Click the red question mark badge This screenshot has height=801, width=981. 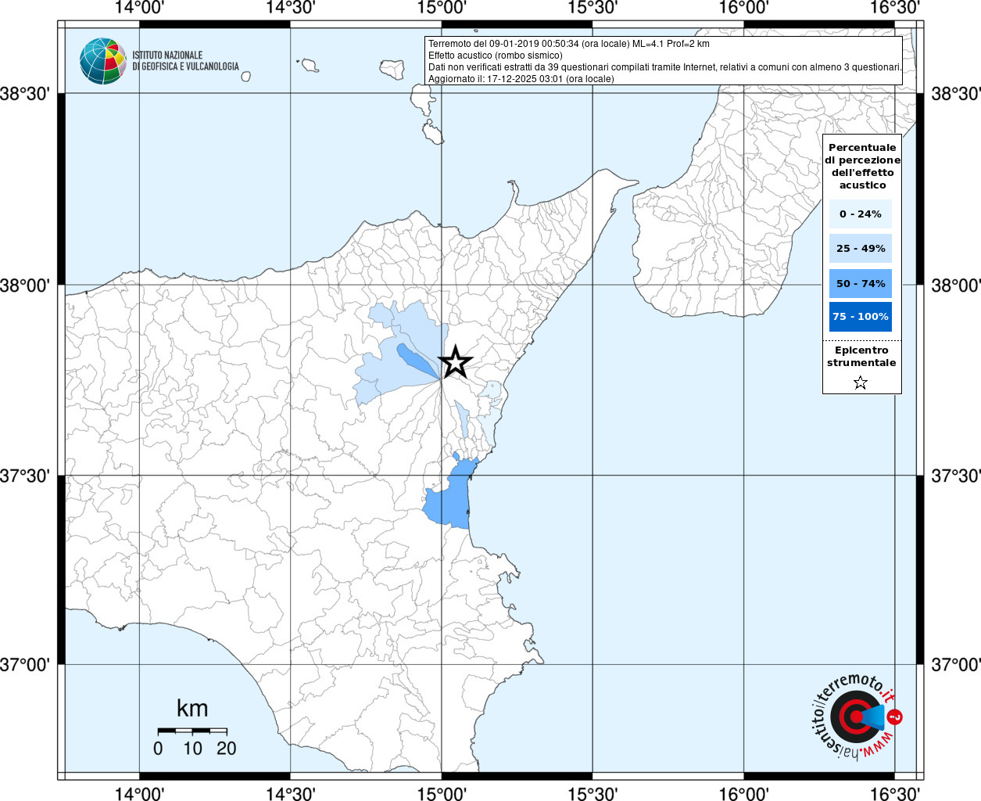[x=895, y=717]
